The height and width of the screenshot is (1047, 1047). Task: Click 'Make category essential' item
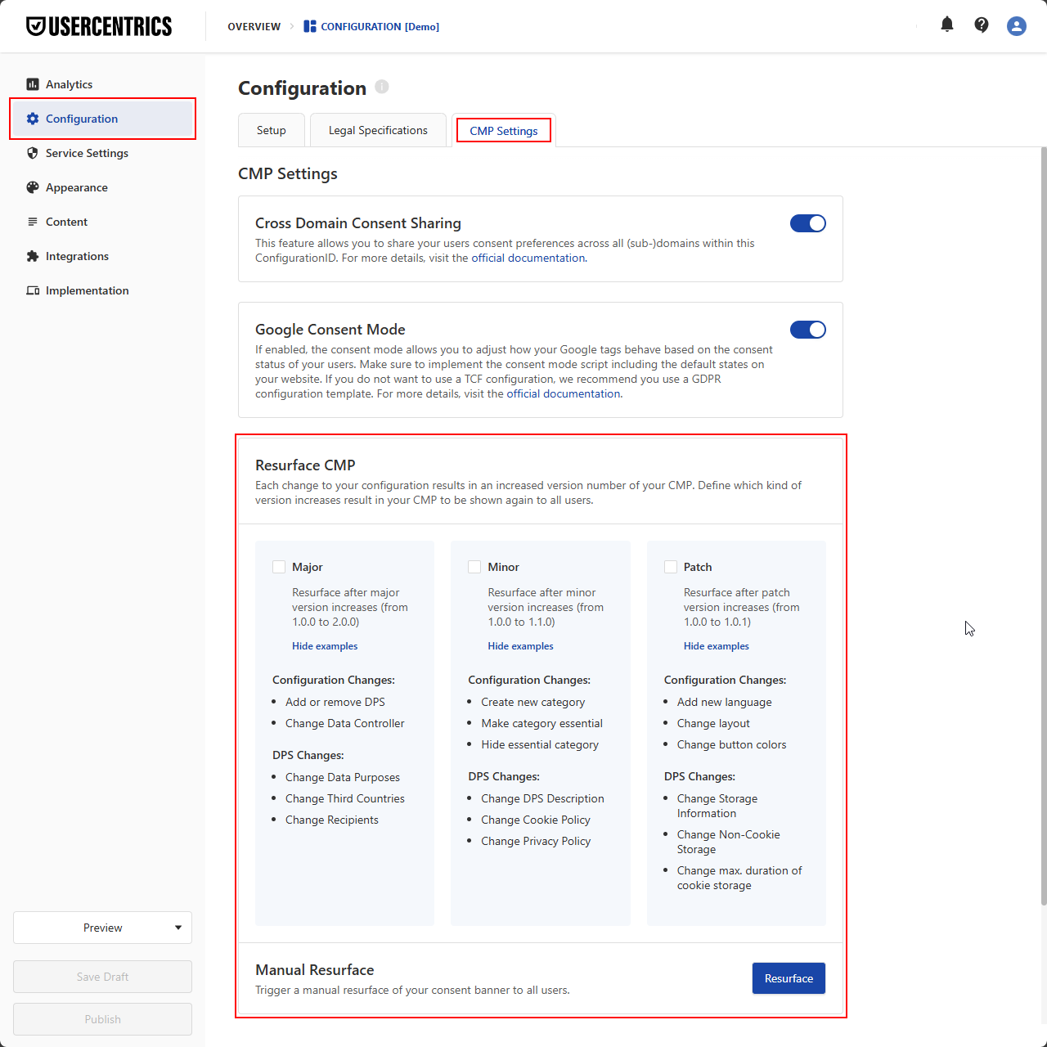542,723
